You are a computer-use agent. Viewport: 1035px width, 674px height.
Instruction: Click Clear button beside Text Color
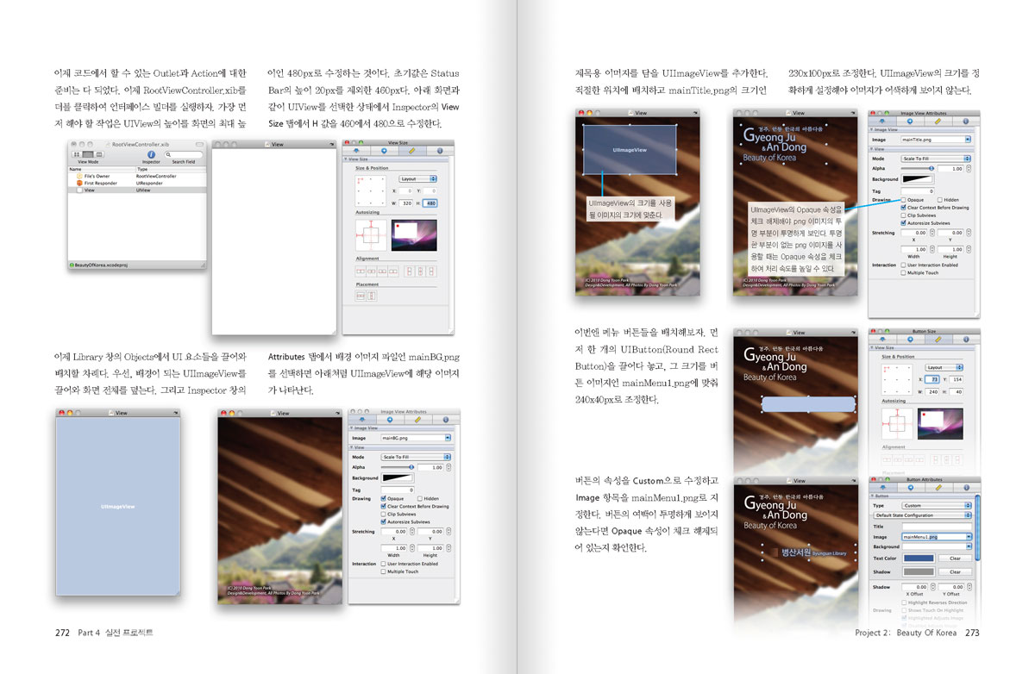[955, 558]
